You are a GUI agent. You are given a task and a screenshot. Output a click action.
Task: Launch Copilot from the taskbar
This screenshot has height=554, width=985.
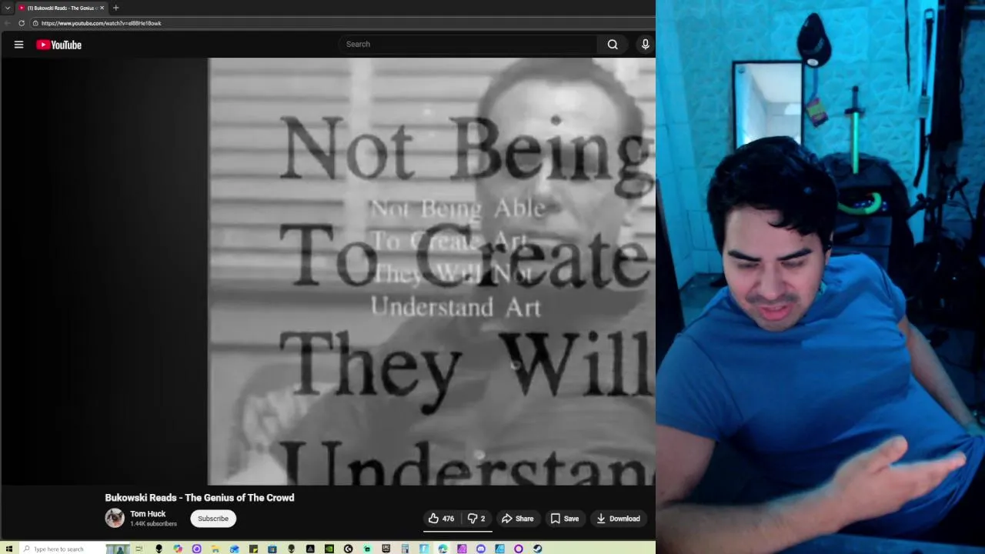(178, 549)
